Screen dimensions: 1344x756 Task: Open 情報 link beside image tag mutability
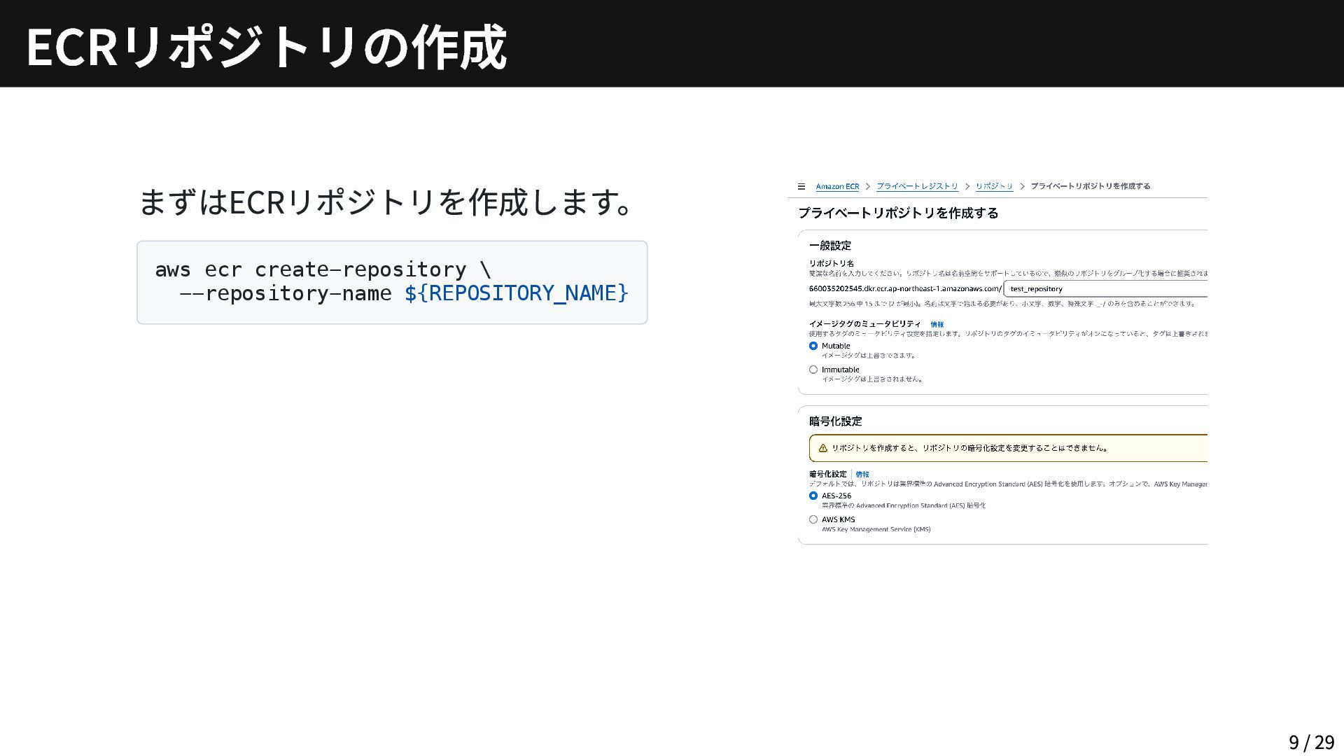coord(937,324)
